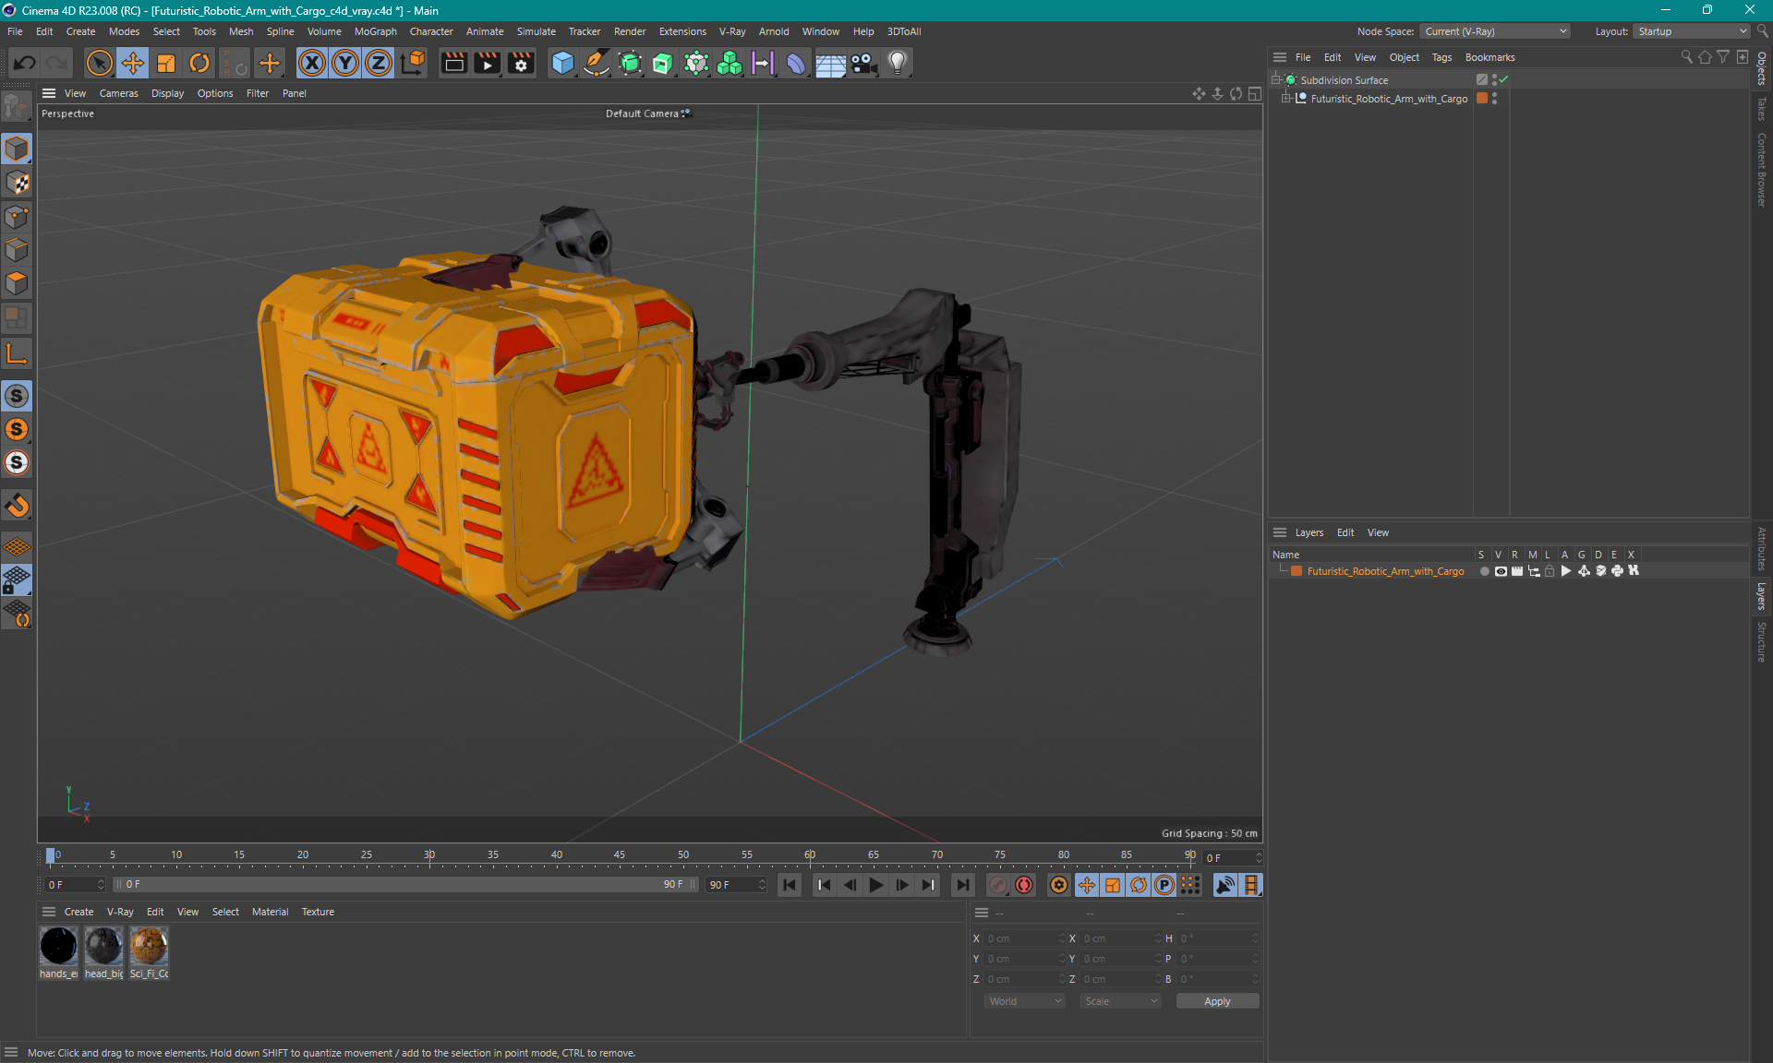Open the Attributes side tab
1773x1063 pixels.
tap(1762, 548)
